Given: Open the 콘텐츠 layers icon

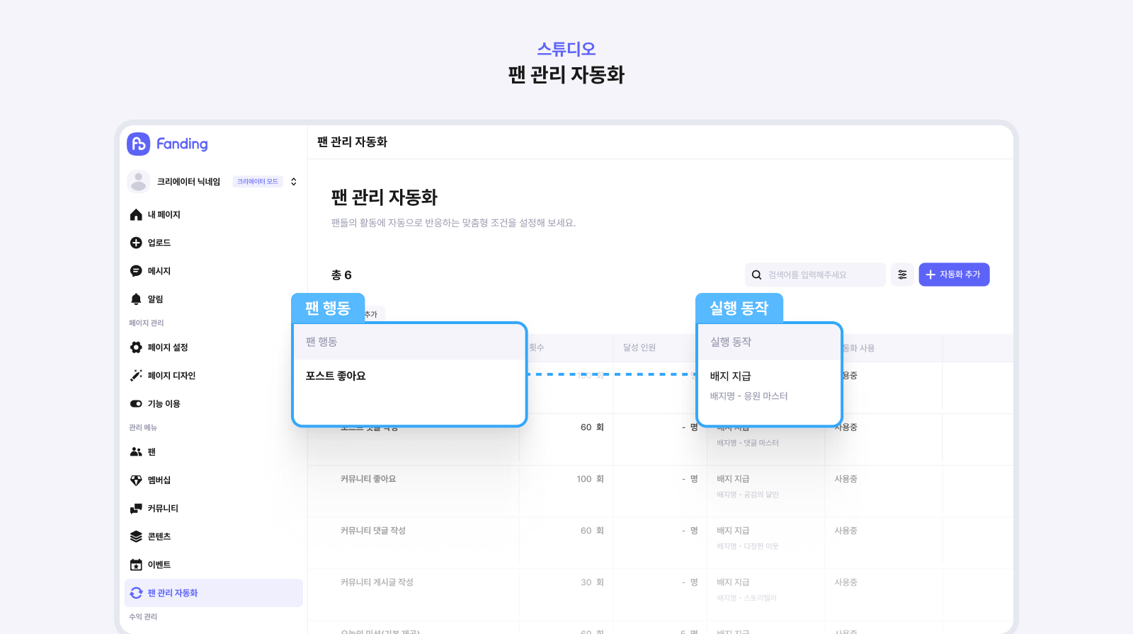Looking at the screenshot, I should click(136, 536).
